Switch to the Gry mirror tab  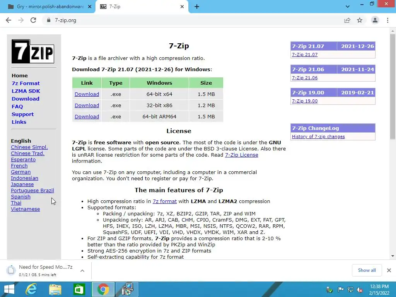[48, 7]
